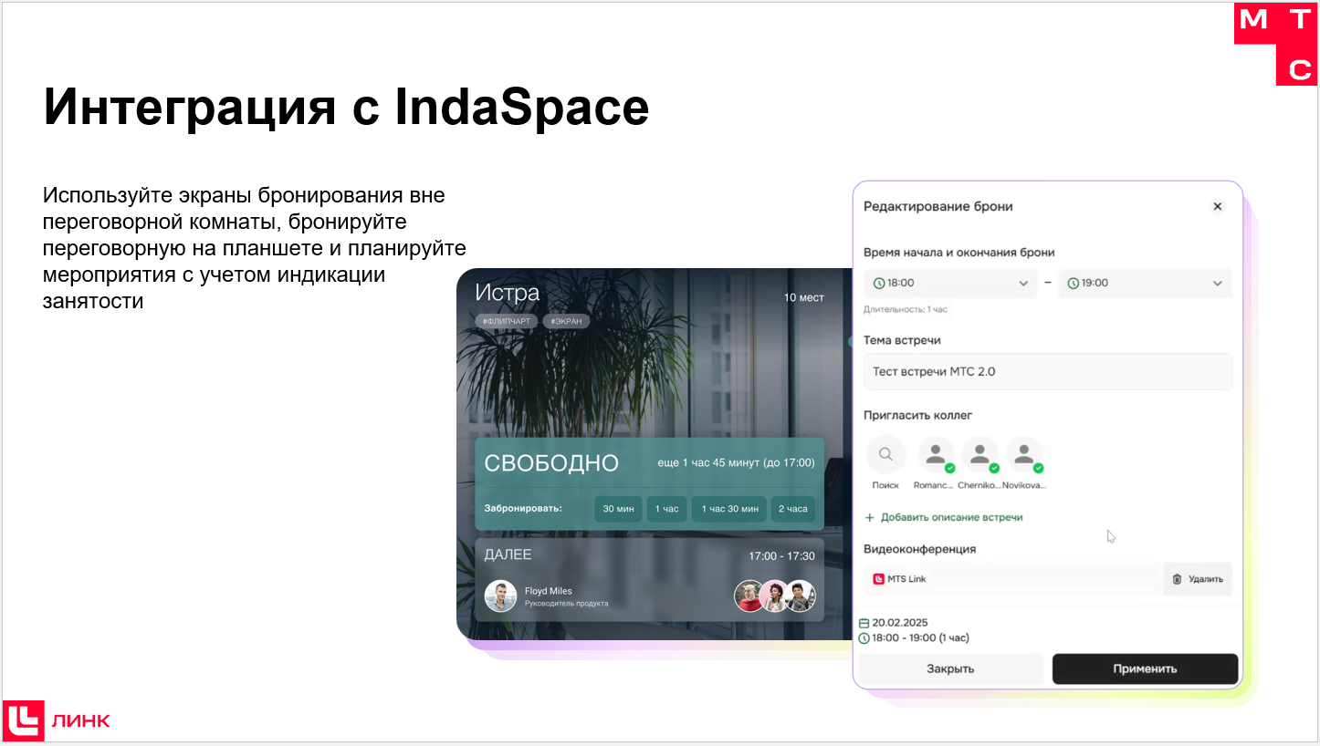Click Добавить описание встречи link
Image resolution: width=1320 pixels, height=746 pixels.
point(951,517)
